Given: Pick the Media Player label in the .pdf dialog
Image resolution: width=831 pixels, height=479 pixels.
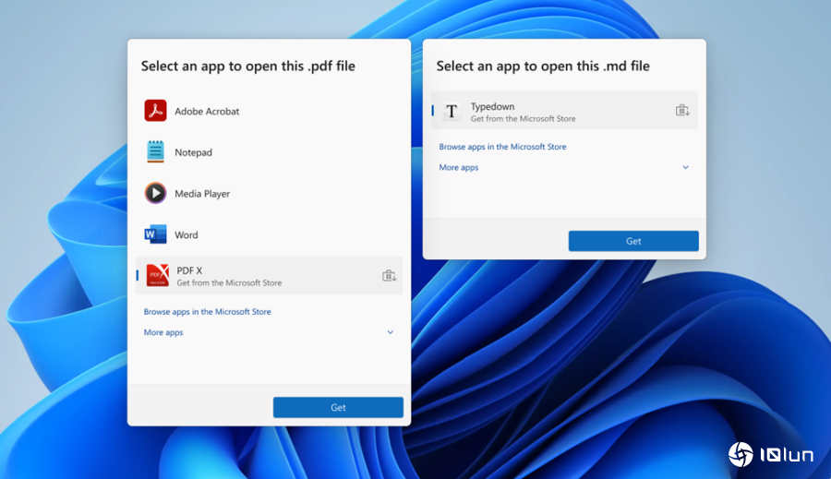Looking at the screenshot, I should 202,194.
